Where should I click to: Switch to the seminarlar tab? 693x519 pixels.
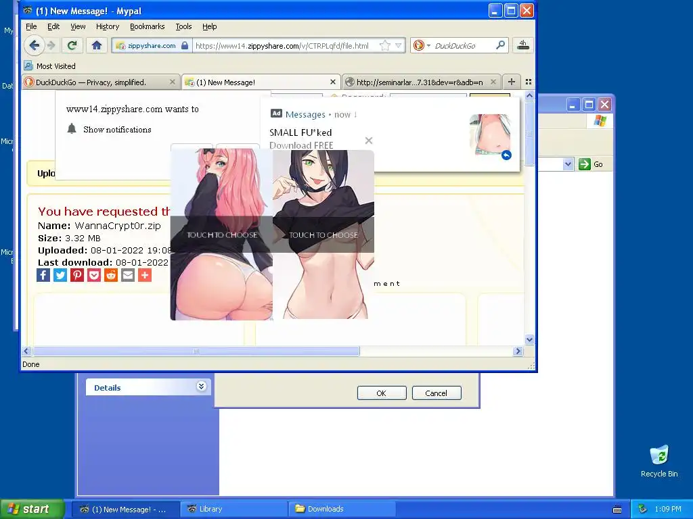pyautogui.click(x=422, y=82)
